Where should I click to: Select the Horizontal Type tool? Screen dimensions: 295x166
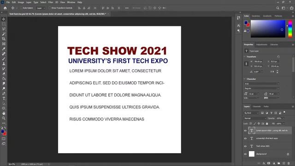4,98
